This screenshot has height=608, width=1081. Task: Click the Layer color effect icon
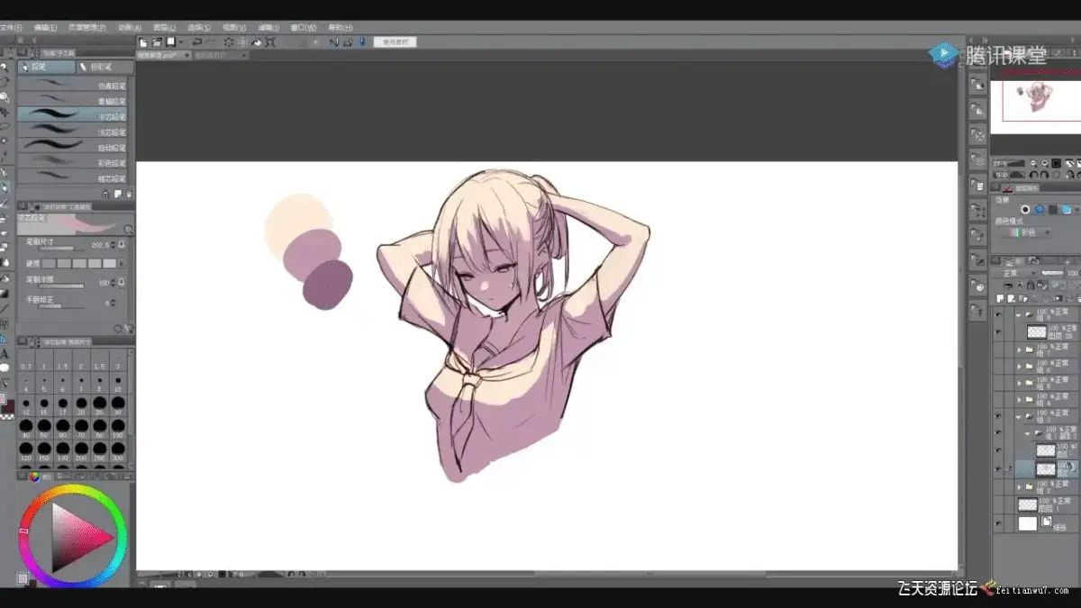tap(1067, 209)
